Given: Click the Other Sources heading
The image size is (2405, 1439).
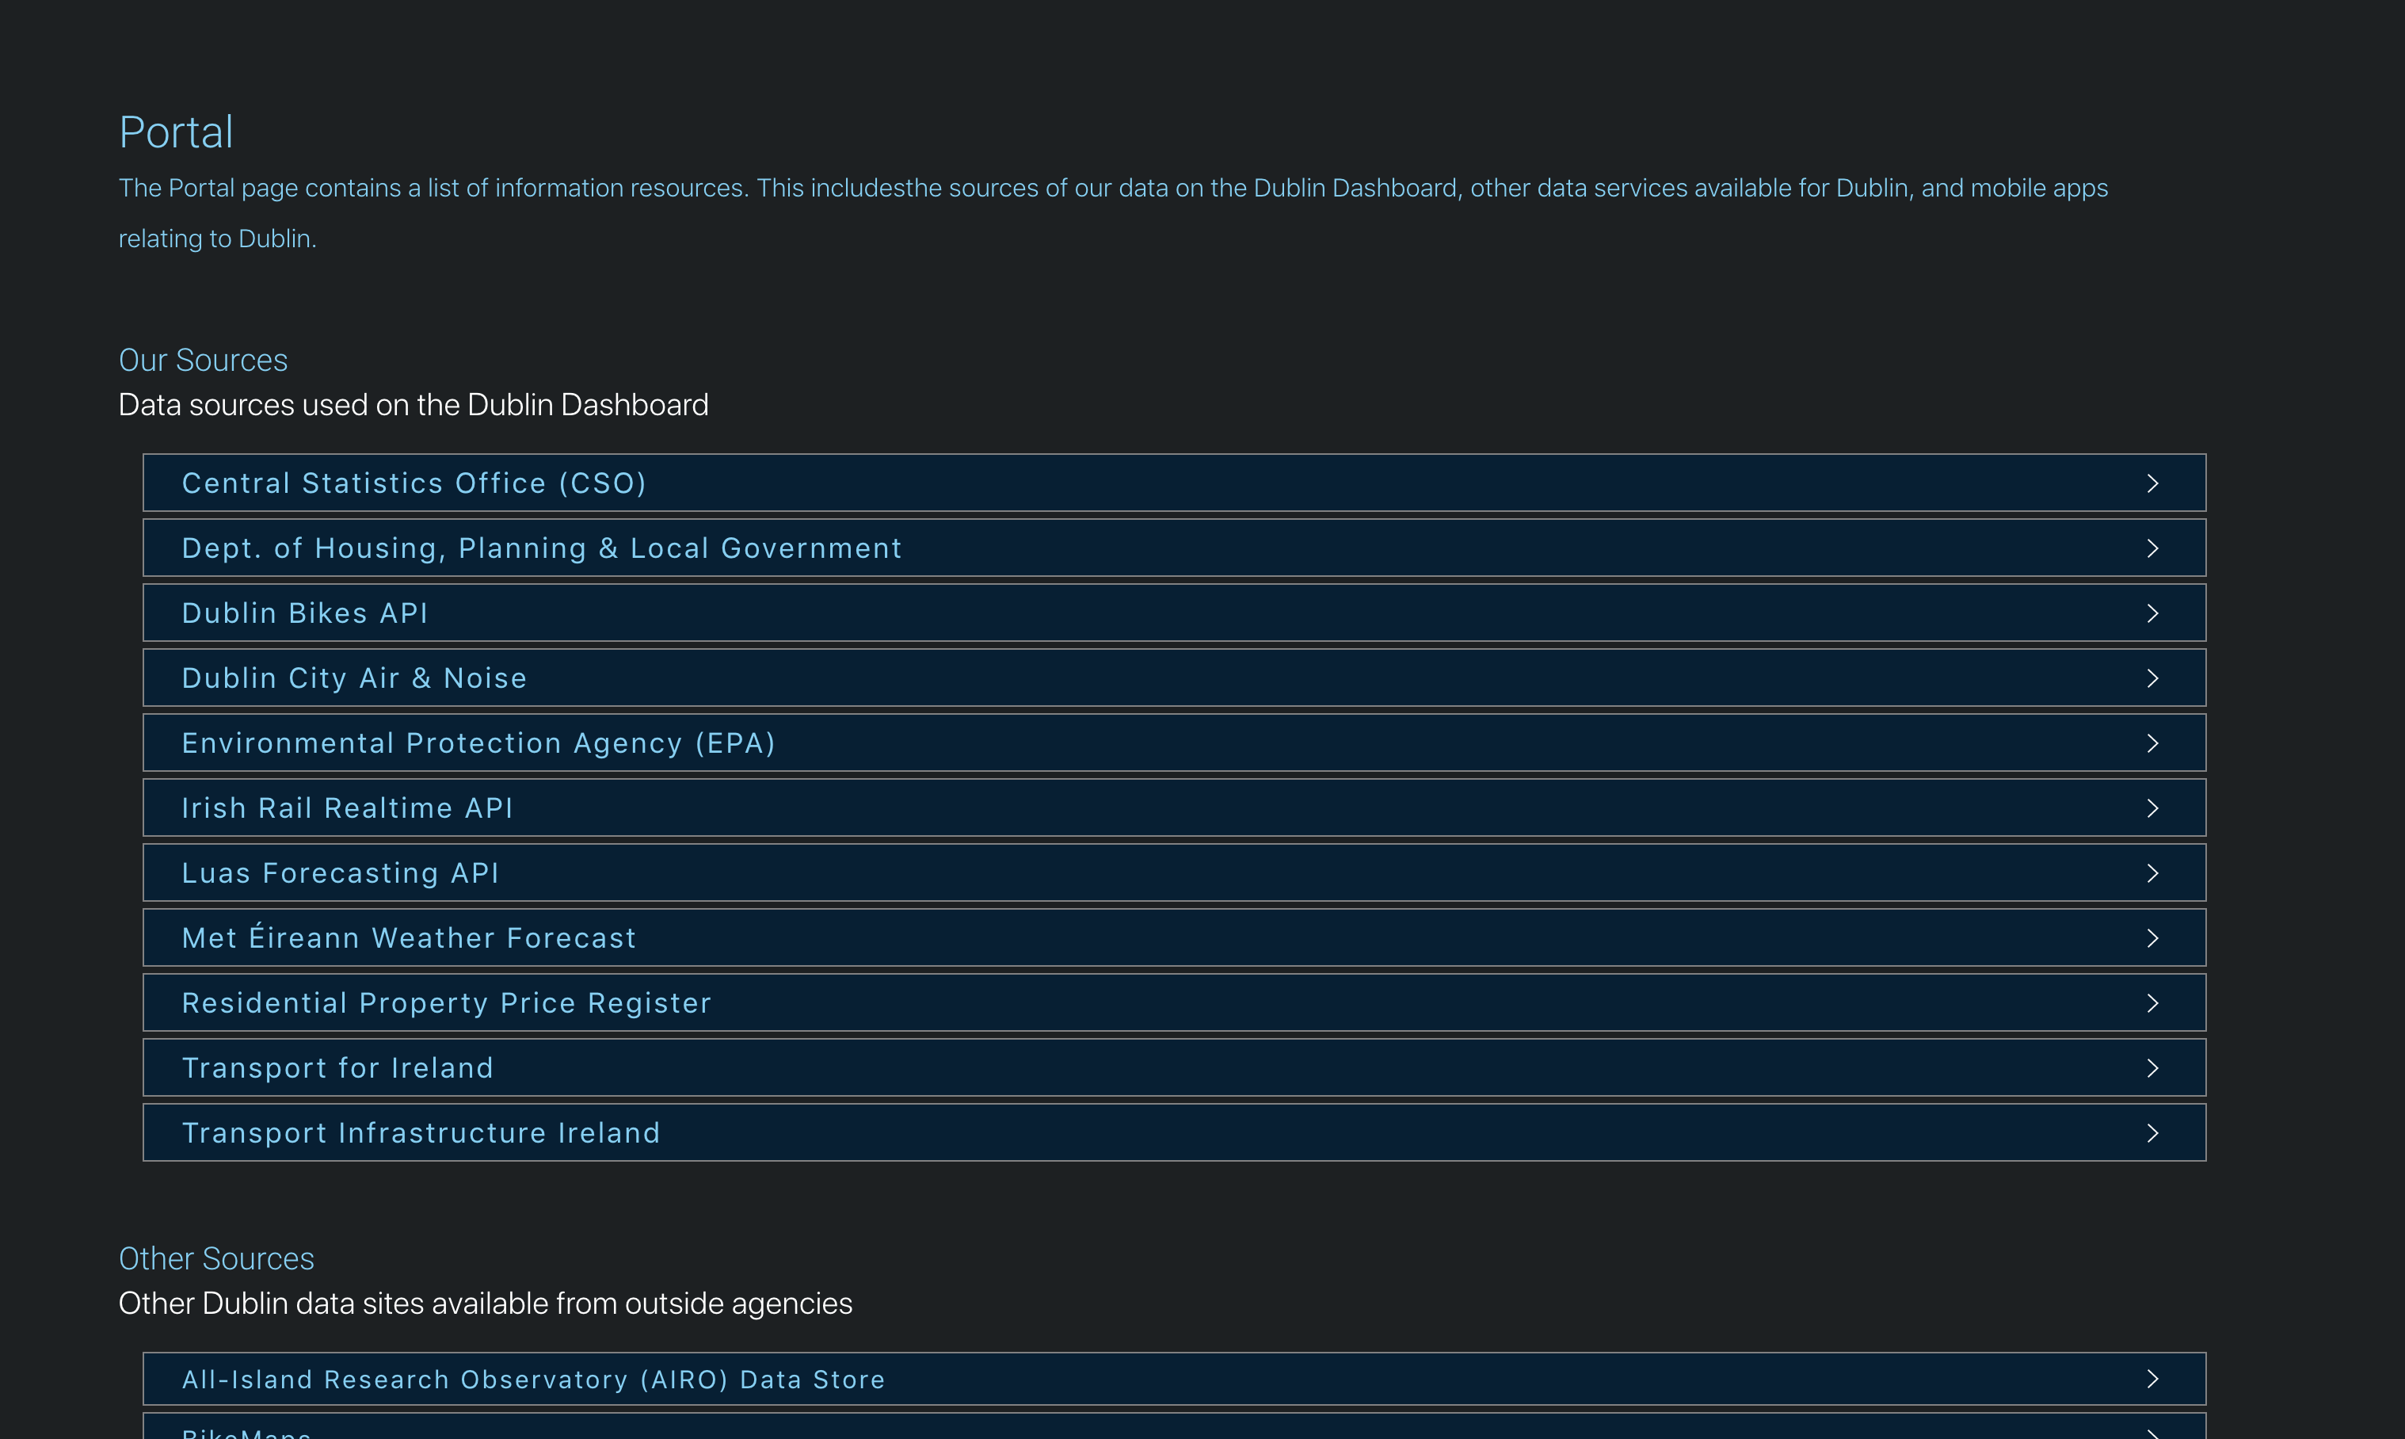Looking at the screenshot, I should (216, 1258).
